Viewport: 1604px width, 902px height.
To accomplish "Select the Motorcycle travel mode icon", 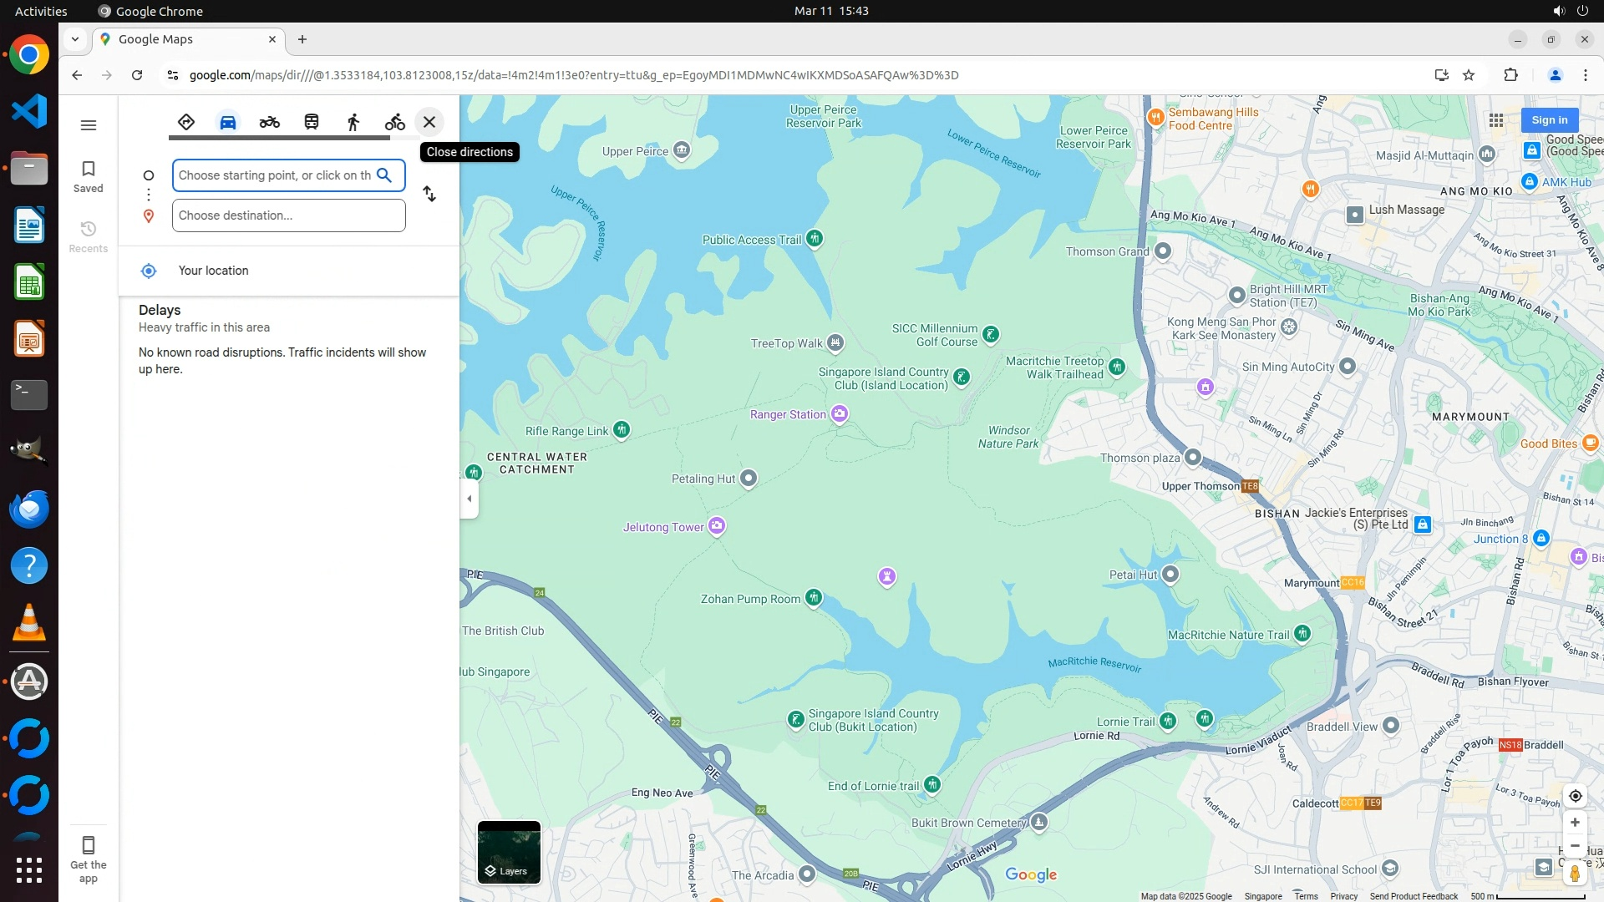I will click(x=269, y=122).
